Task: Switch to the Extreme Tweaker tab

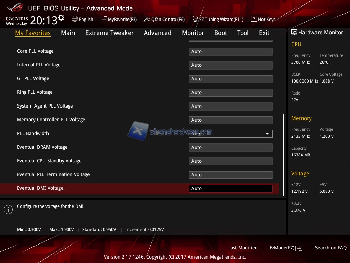Action: [109, 33]
